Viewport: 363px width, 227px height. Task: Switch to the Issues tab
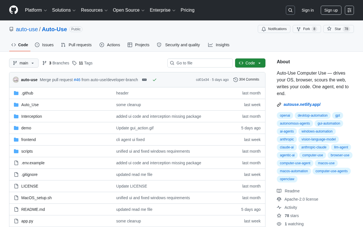coord(44,45)
